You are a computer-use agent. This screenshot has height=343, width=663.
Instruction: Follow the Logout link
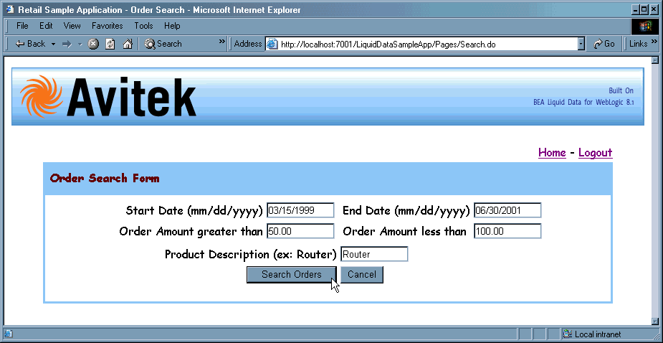tap(596, 152)
